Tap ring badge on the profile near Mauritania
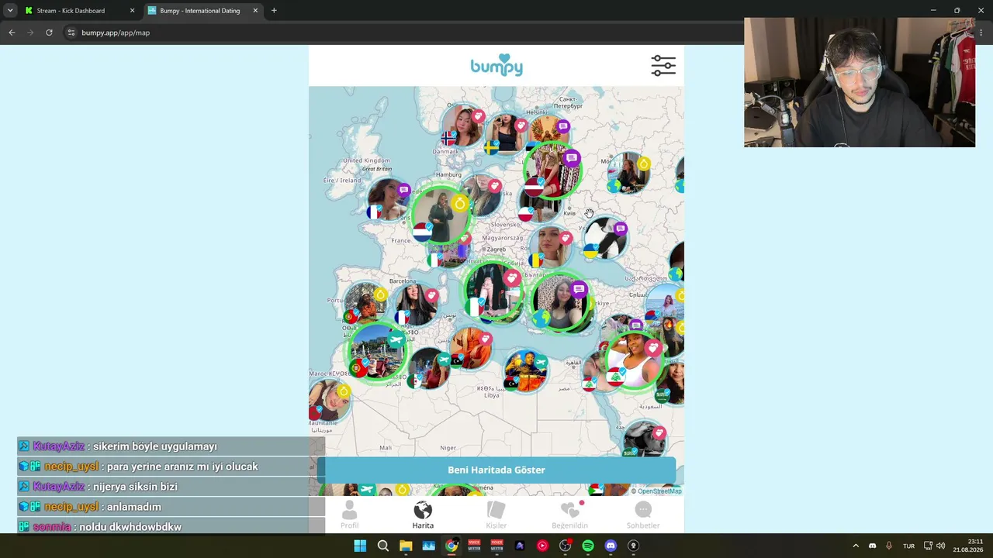Image resolution: width=993 pixels, height=558 pixels. (343, 391)
